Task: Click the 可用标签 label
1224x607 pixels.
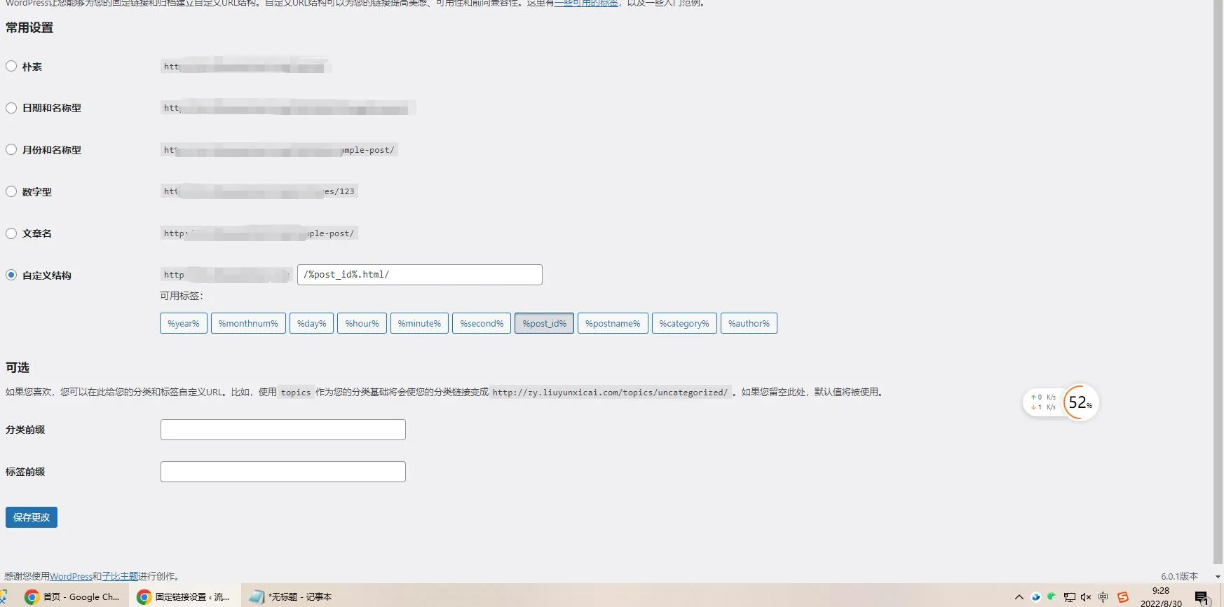Action: pos(181,296)
